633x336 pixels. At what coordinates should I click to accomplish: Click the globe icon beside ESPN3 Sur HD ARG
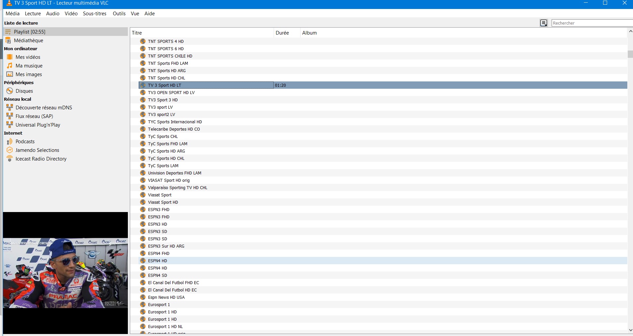point(143,246)
